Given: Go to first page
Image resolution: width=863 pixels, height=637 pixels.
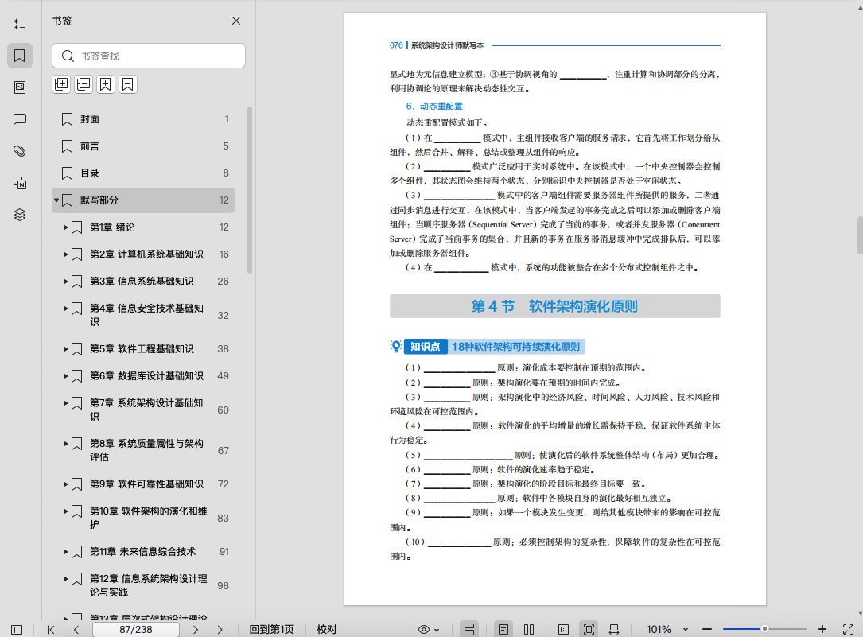Looking at the screenshot, I should 51,629.
